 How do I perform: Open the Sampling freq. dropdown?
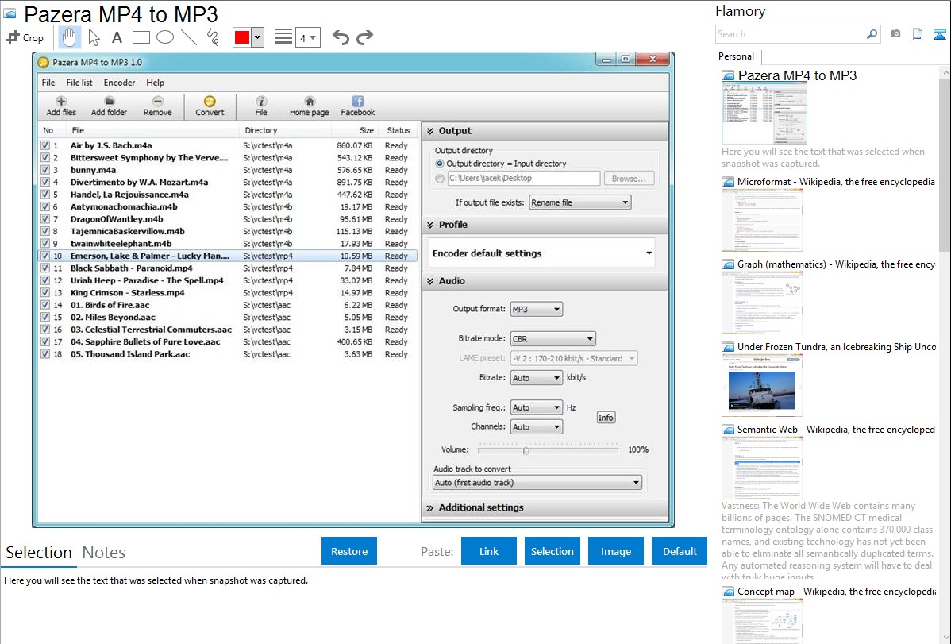point(536,408)
